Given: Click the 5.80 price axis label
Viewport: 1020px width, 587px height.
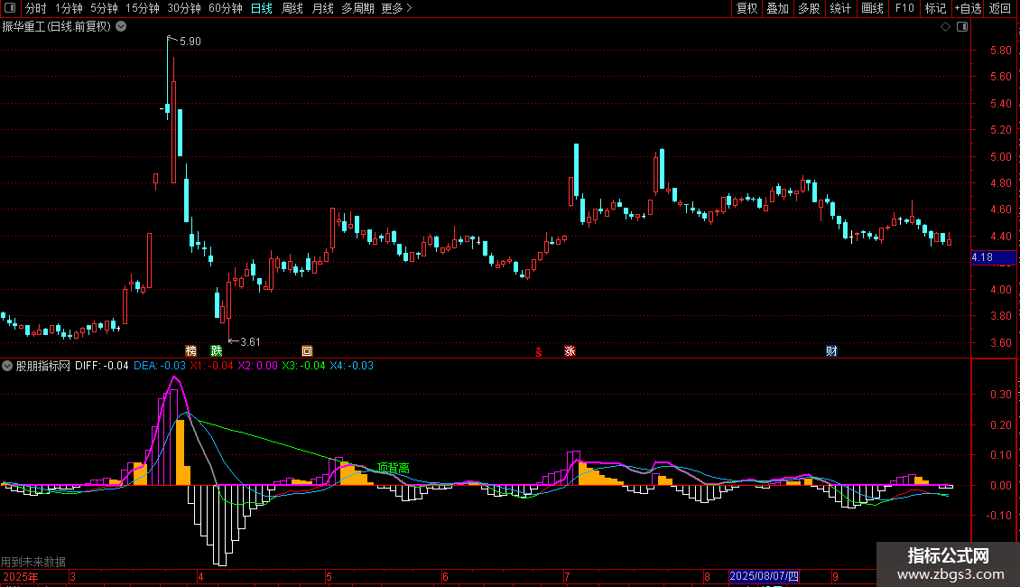Looking at the screenshot, I should pos(1000,50).
